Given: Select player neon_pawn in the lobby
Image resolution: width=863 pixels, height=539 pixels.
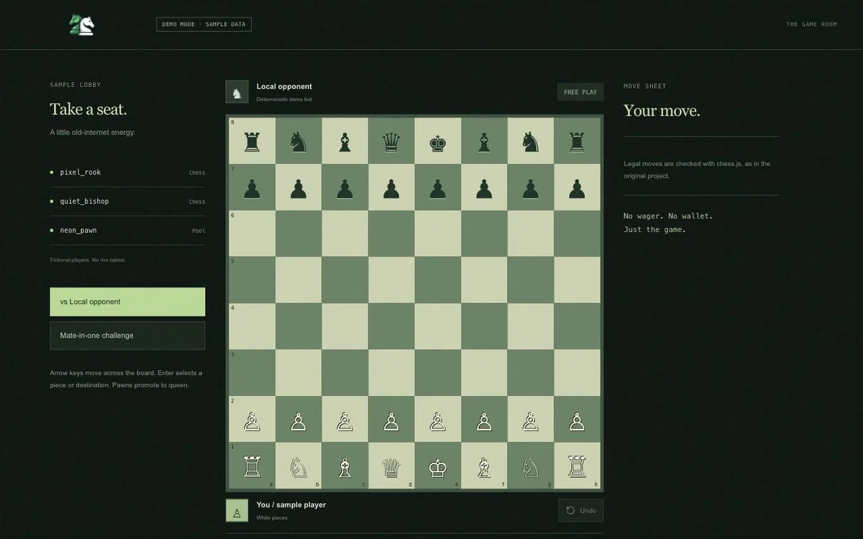Looking at the screenshot, I should (127, 231).
